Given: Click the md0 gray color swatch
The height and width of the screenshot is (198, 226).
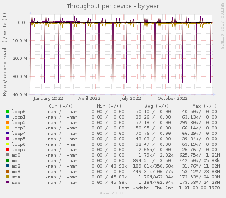Looking at the screenshot, I should click(x=8, y=155).
